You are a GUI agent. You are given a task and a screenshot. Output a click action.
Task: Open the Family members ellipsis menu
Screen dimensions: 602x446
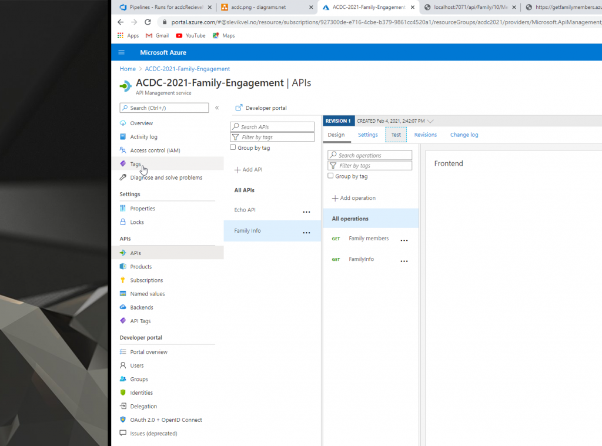[x=404, y=240]
